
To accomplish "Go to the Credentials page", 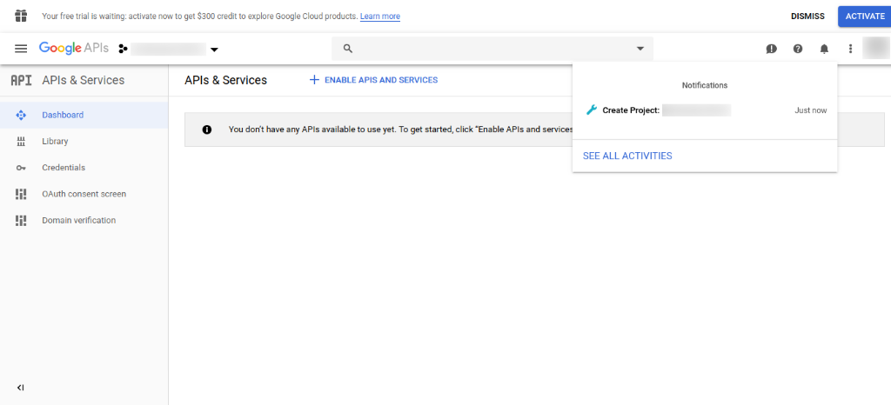I will point(64,168).
